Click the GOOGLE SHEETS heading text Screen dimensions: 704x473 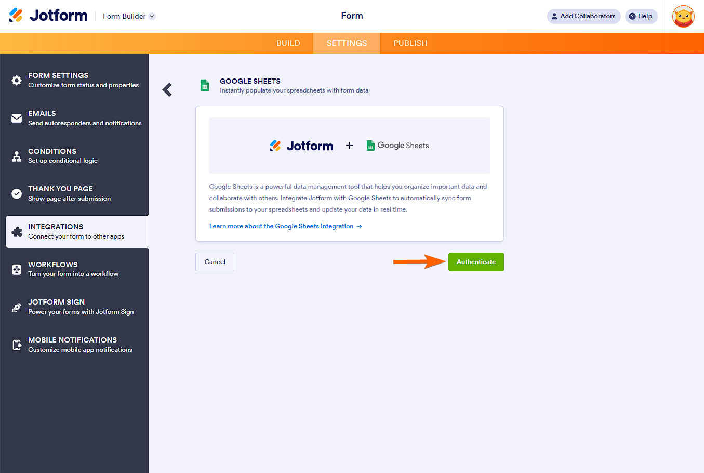pos(250,81)
